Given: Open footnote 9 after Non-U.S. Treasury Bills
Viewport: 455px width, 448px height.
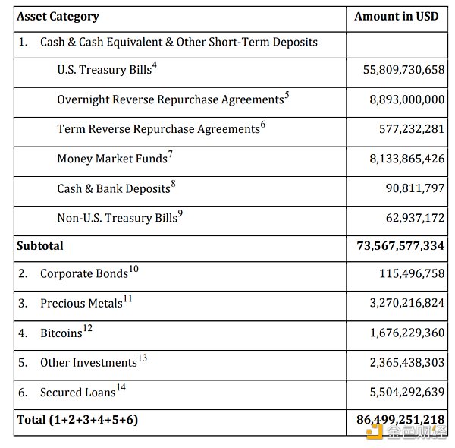Looking at the screenshot, I should (x=180, y=213).
